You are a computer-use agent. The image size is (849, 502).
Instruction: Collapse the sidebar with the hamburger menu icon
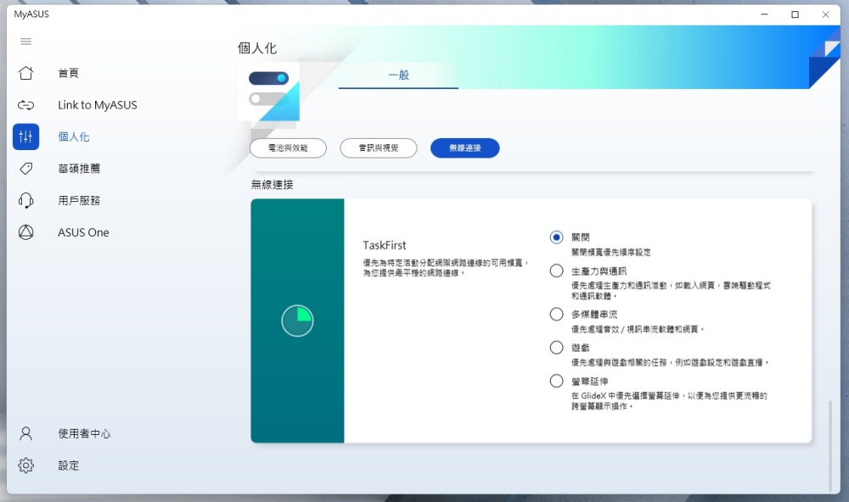click(x=25, y=42)
